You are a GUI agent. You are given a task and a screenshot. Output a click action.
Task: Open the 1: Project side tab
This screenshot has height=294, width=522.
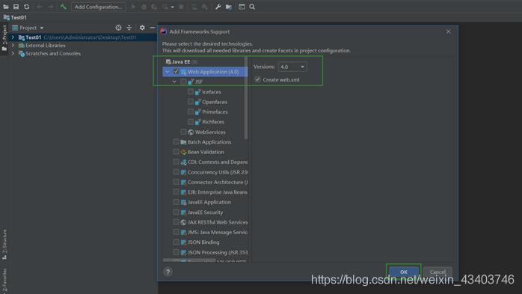click(4, 37)
